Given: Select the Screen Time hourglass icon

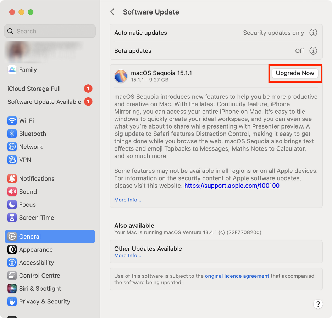Looking at the screenshot, I should point(12,217).
